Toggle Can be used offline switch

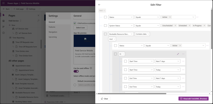[x=76, y=71]
